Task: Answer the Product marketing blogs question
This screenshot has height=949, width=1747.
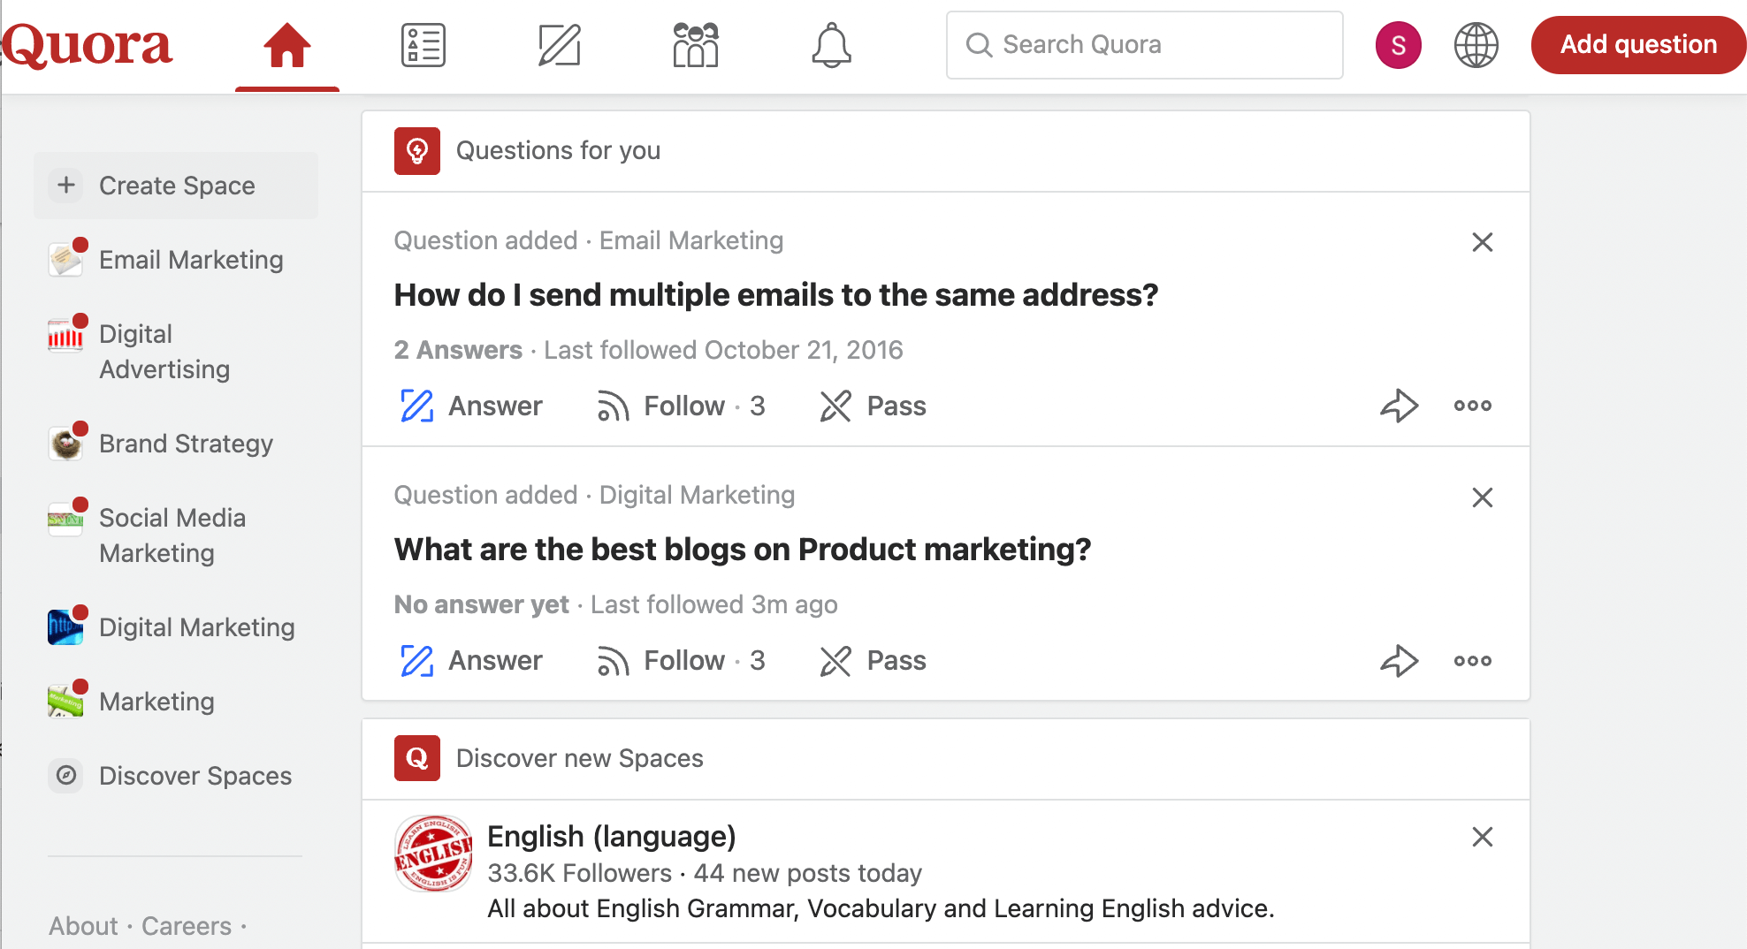Action: click(470, 661)
